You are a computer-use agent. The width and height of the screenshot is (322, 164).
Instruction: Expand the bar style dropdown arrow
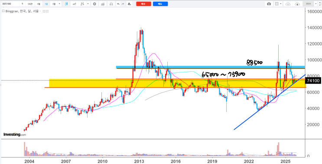pyautogui.click(x=88, y=4)
